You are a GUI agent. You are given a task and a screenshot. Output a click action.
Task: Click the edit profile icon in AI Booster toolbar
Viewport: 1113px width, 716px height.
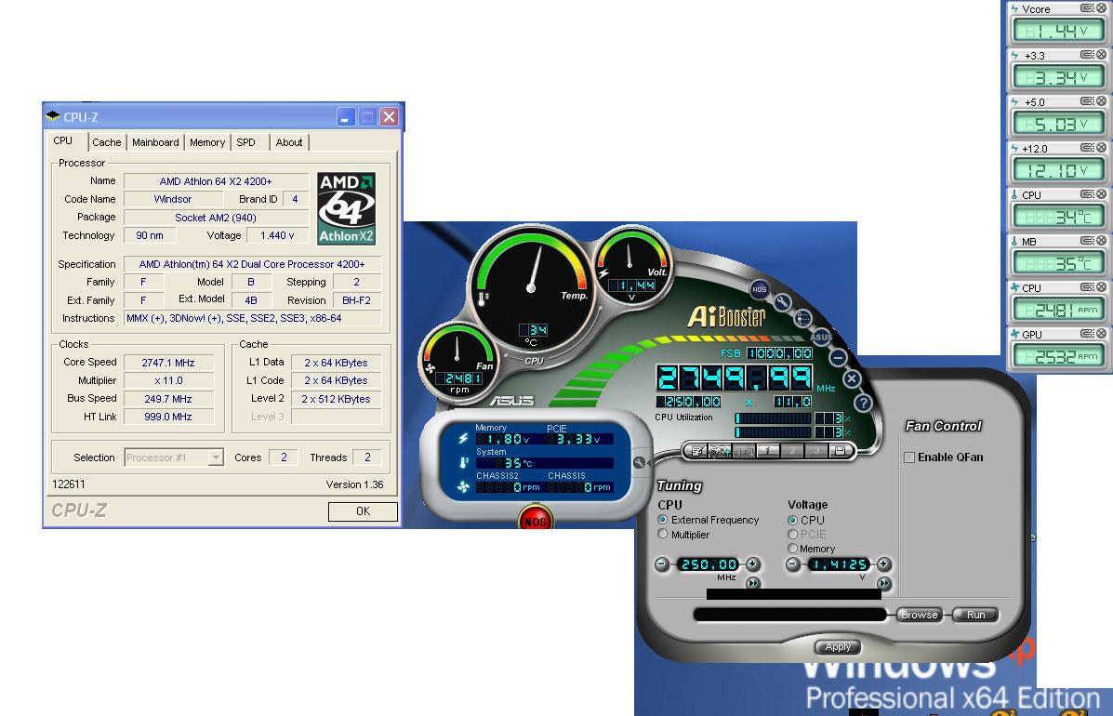(x=698, y=451)
